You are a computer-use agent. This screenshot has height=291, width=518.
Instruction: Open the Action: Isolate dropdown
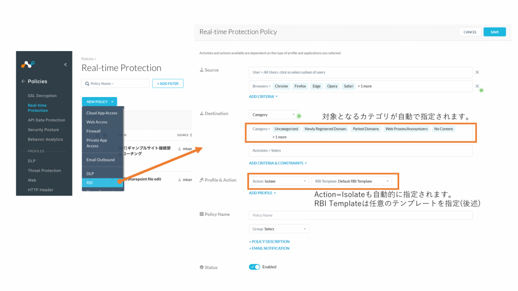[279, 181]
